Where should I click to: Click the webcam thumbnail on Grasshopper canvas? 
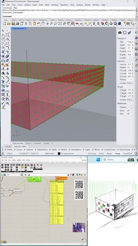pyautogui.click(x=79, y=228)
